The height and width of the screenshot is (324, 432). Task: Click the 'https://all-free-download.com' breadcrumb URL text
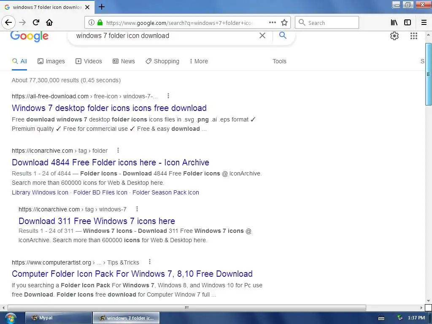(50, 97)
